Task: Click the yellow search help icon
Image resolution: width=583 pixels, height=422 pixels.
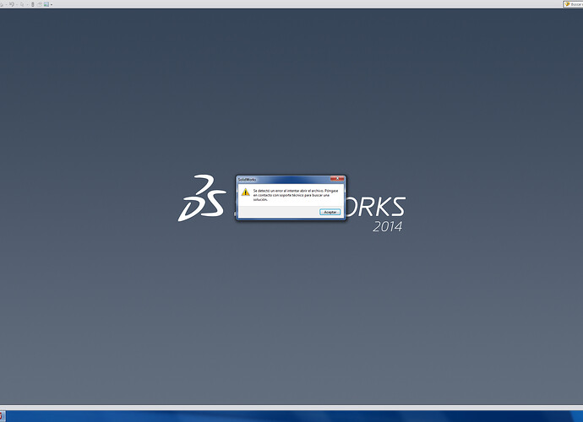Action: pos(567,4)
